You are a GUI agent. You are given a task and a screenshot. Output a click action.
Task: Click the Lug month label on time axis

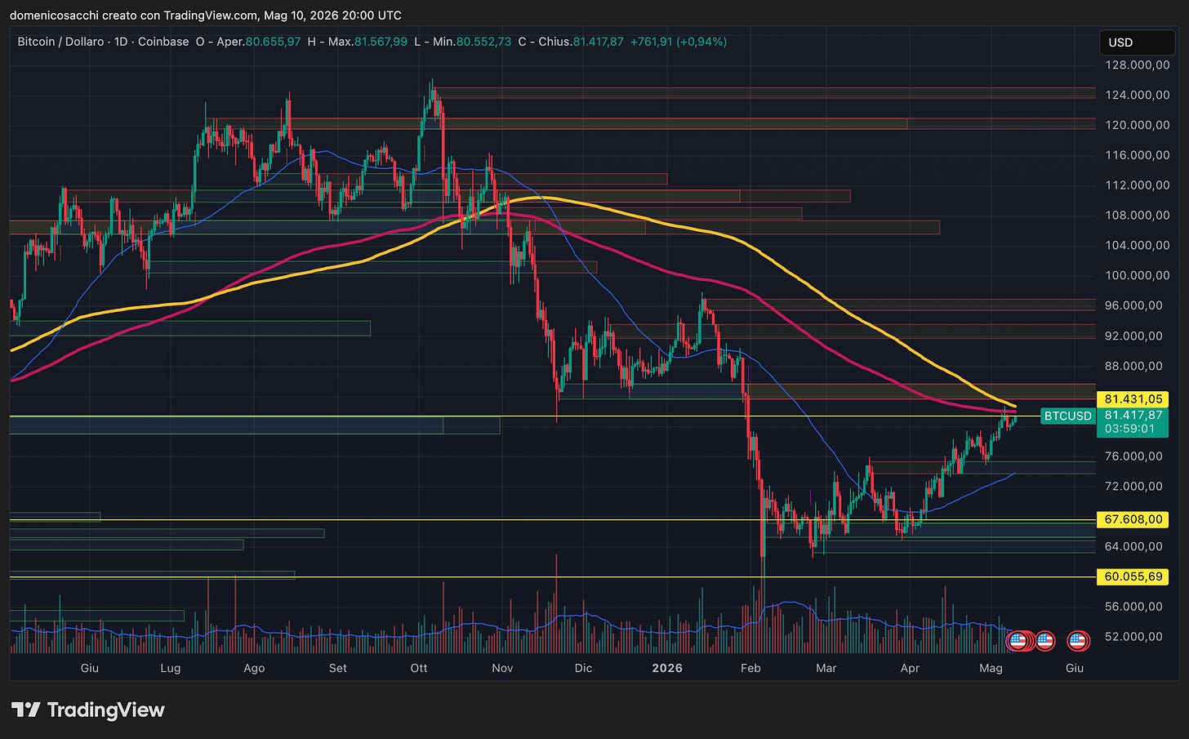coord(170,668)
